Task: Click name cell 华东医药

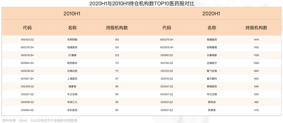Action: coord(72,110)
